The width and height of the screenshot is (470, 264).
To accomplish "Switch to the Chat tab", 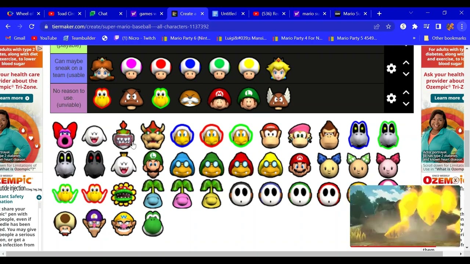I will [106, 14].
